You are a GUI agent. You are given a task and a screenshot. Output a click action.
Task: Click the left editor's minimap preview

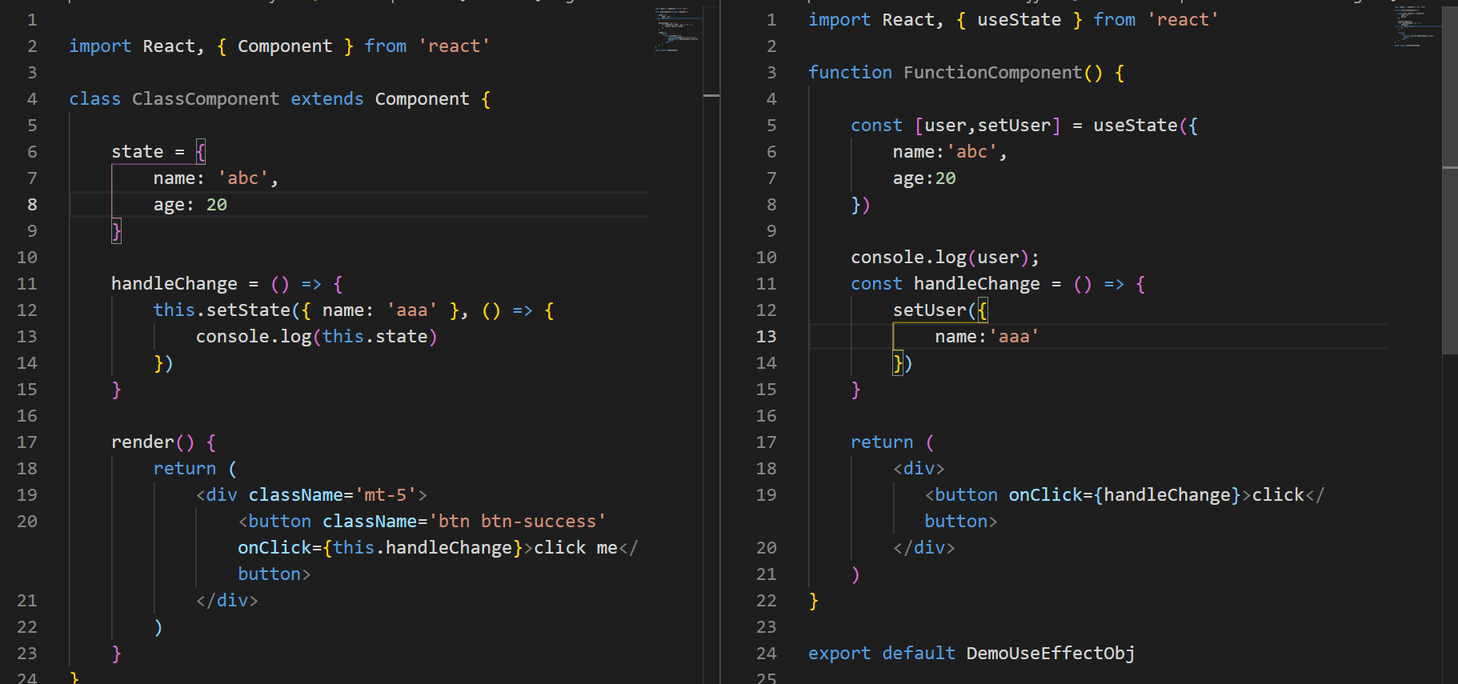677,30
